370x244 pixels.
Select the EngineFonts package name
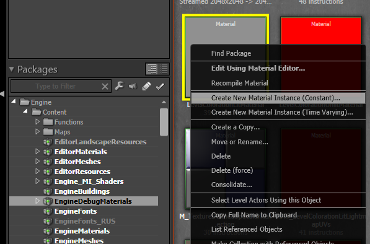pyautogui.click(x=76, y=211)
